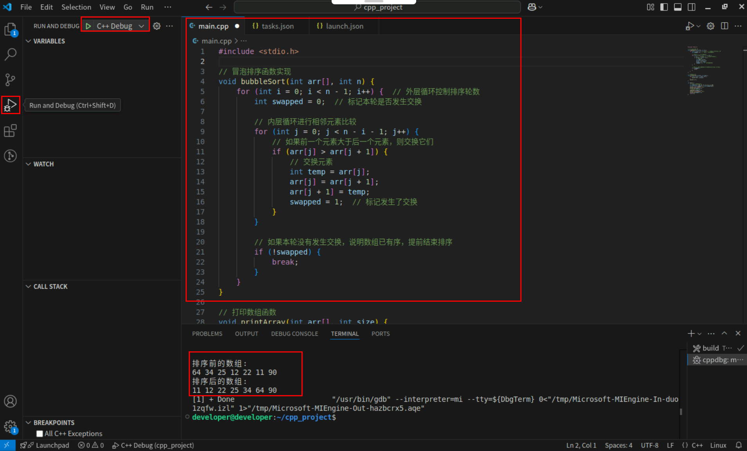
Task: Change Spaces: 4 indentation setting
Action: point(618,445)
